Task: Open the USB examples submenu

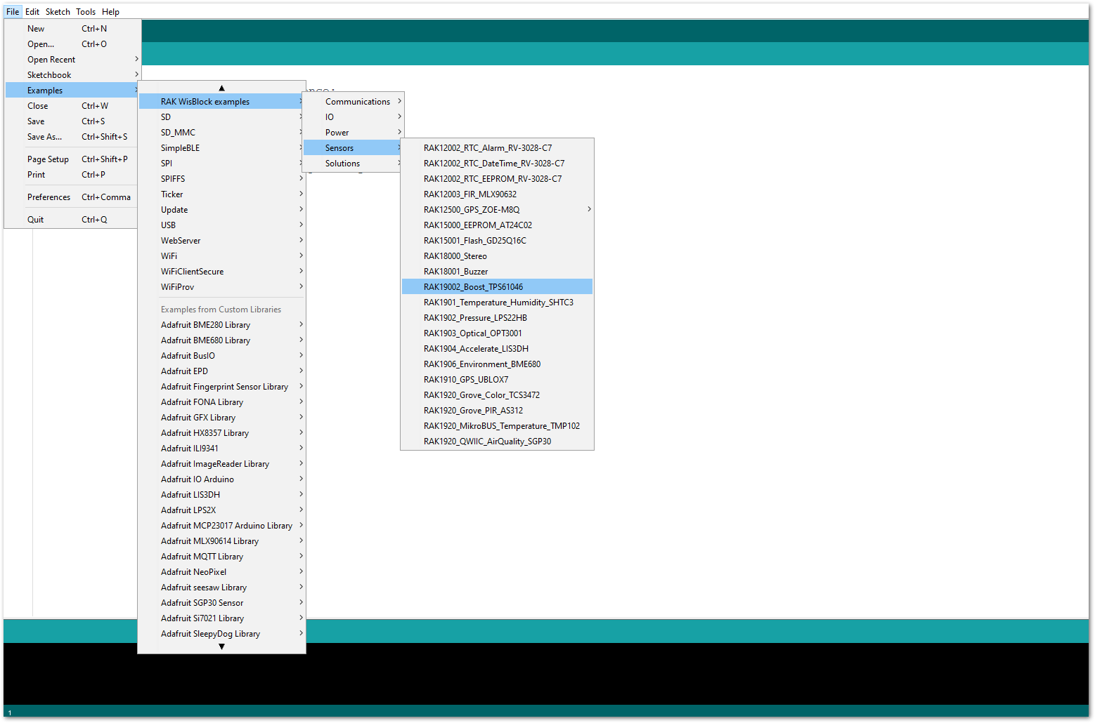Action: point(221,225)
